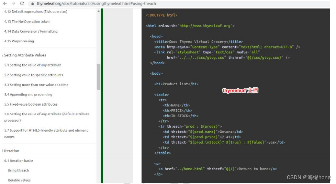
Task: Open 5.2 Setting value to specific attributes
Action: (34, 75)
